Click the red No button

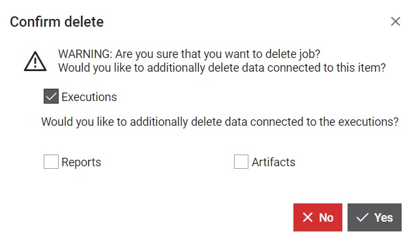tap(318, 218)
